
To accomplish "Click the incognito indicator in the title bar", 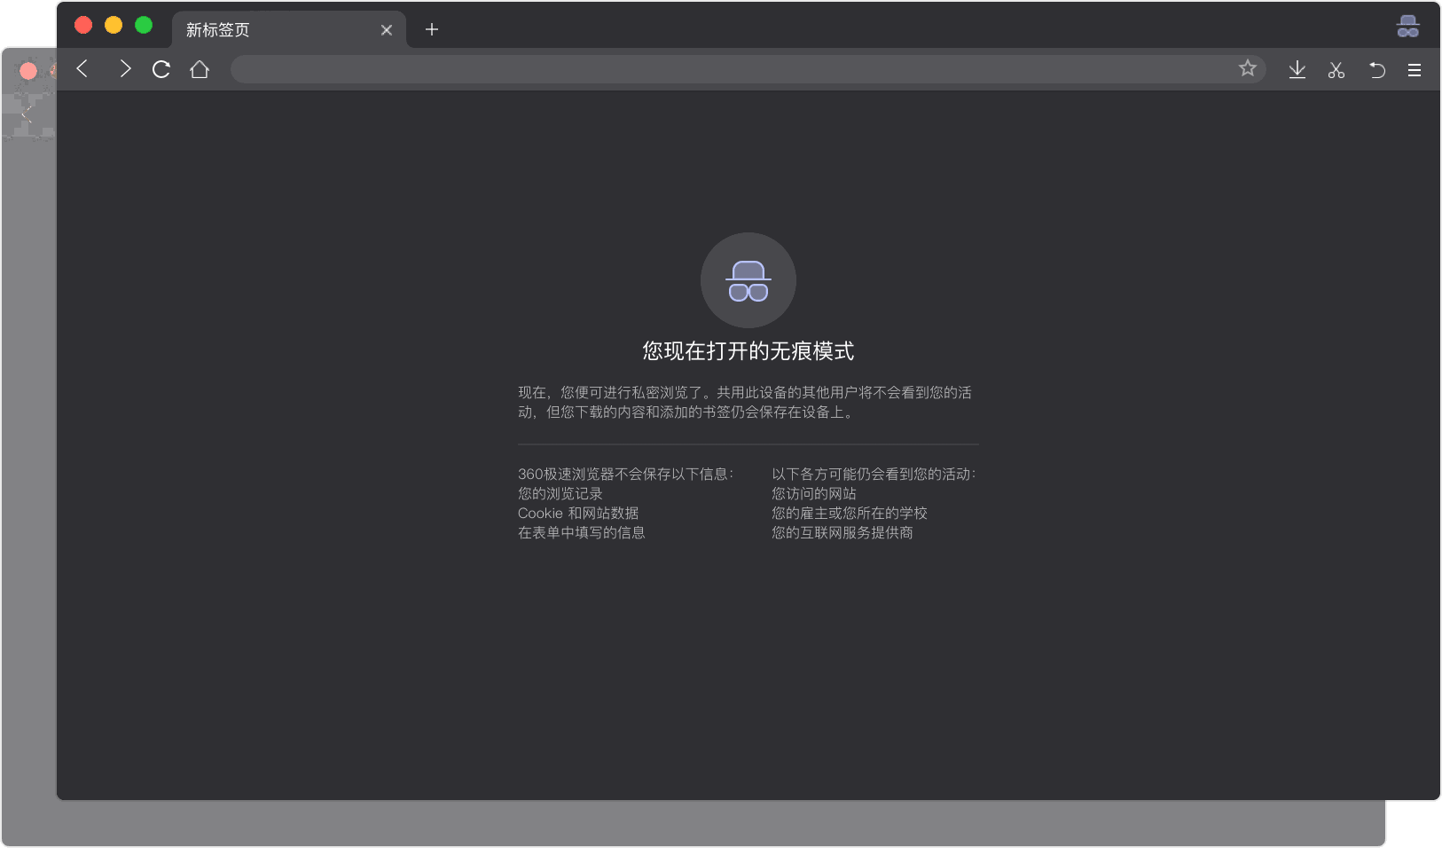I will click(1408, 27).
